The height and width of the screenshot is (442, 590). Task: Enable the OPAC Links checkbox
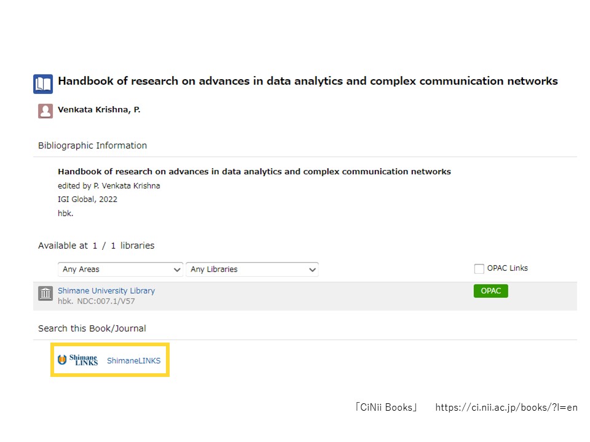coord(479,269)
